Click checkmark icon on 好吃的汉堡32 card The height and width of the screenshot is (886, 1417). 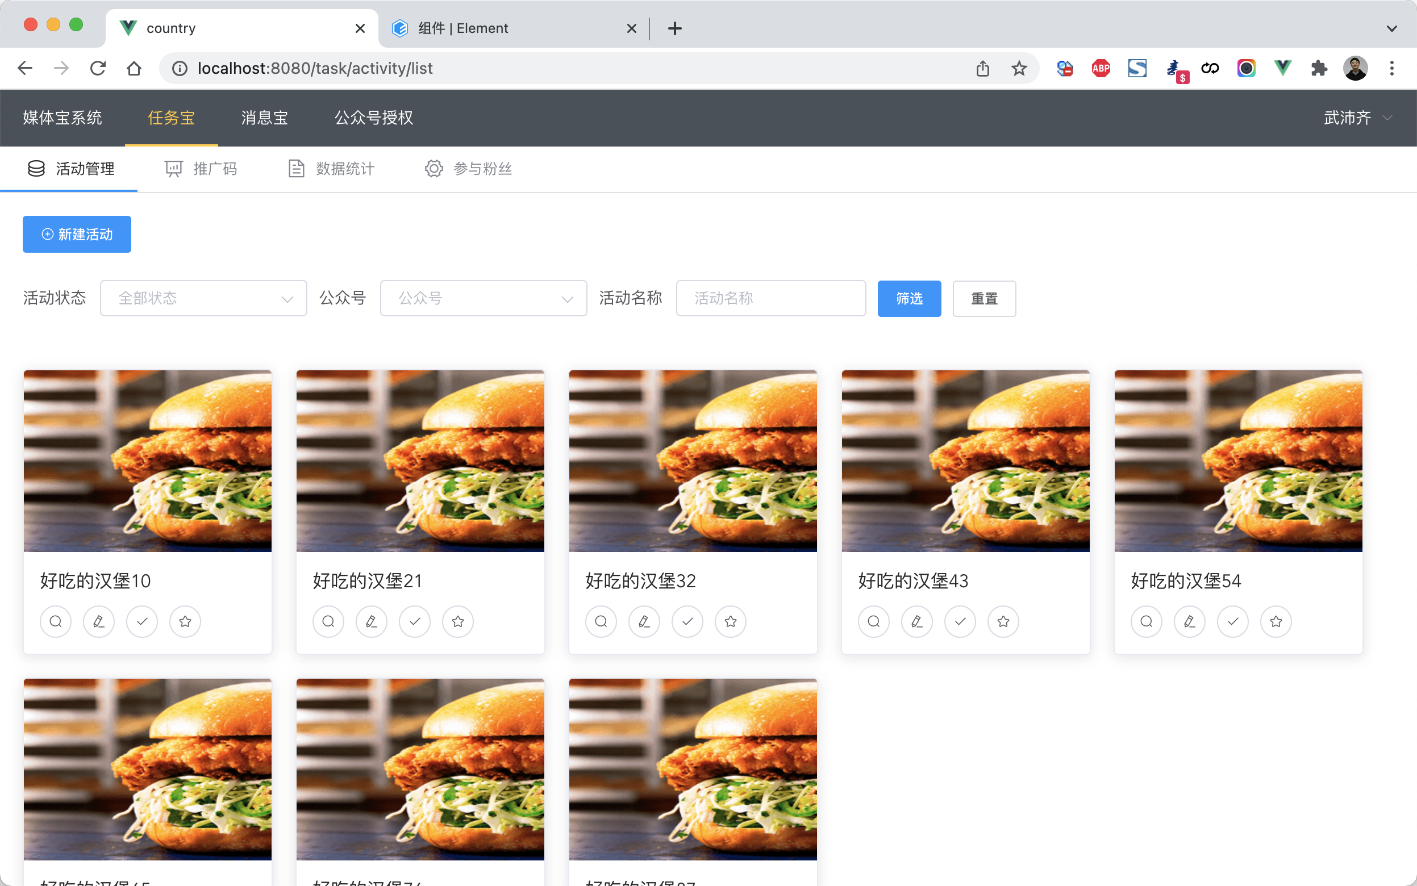tap(687, 621)
